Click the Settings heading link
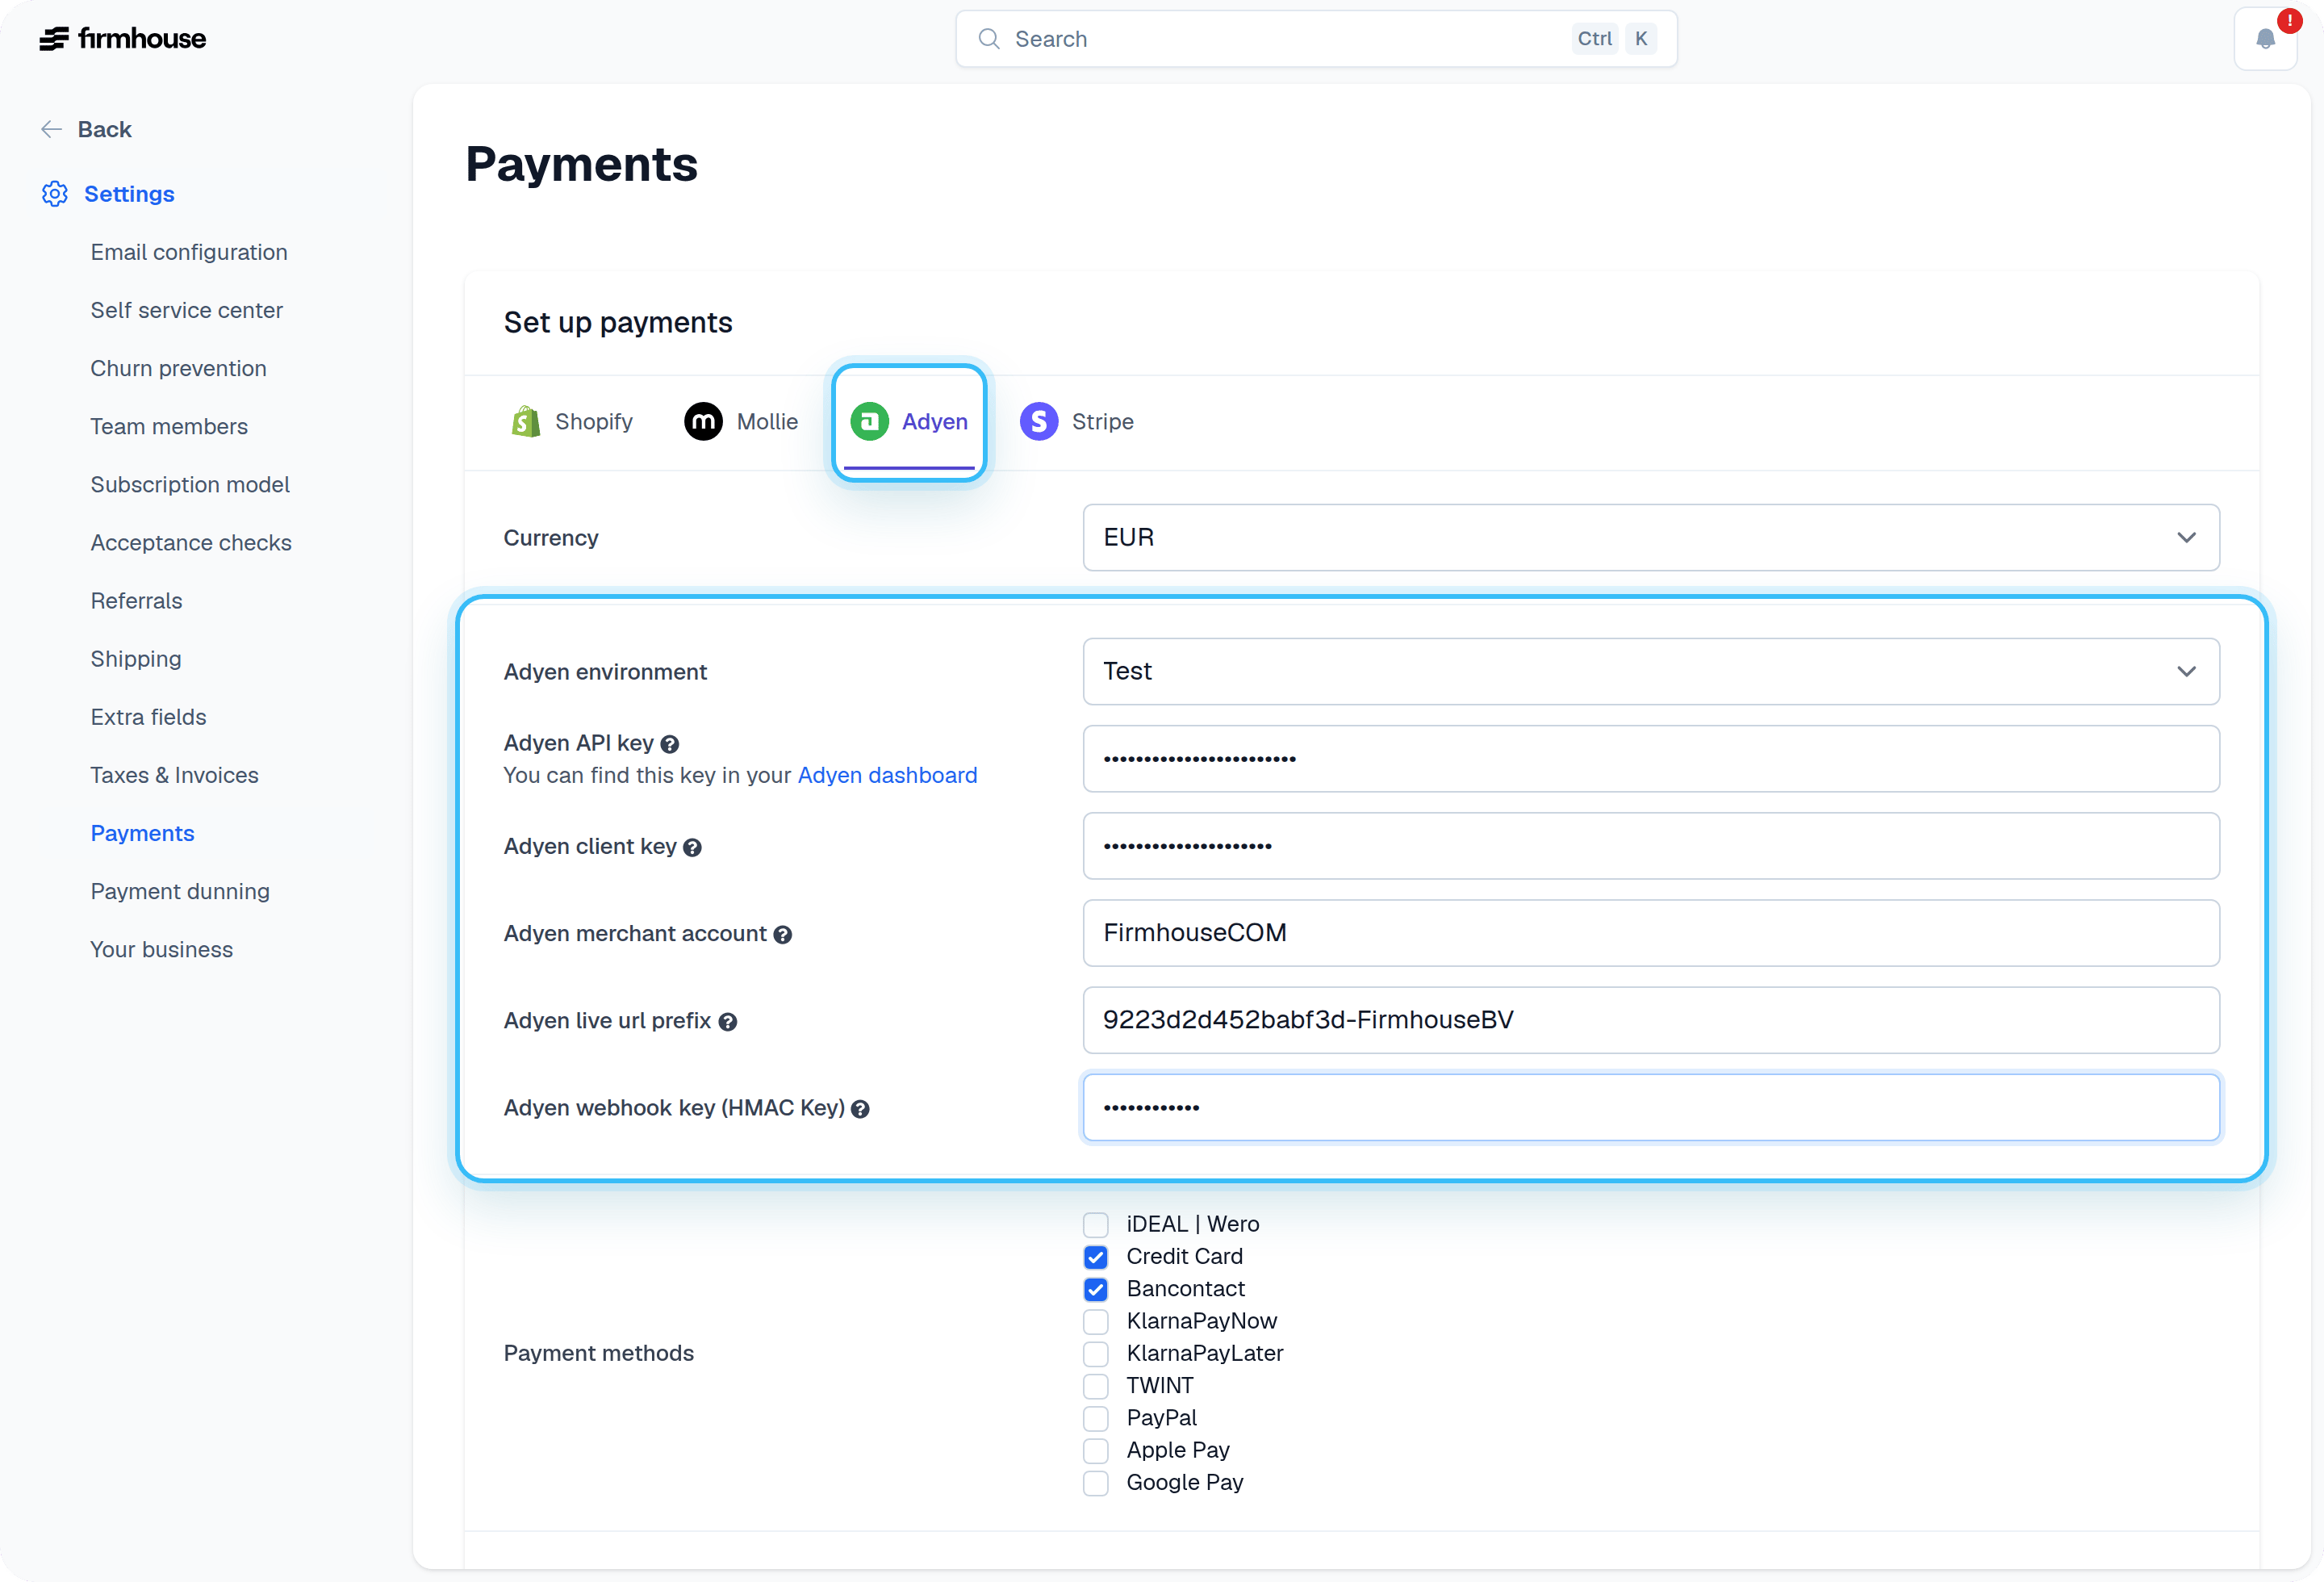 pyautogui.click(x=129, y=194)
